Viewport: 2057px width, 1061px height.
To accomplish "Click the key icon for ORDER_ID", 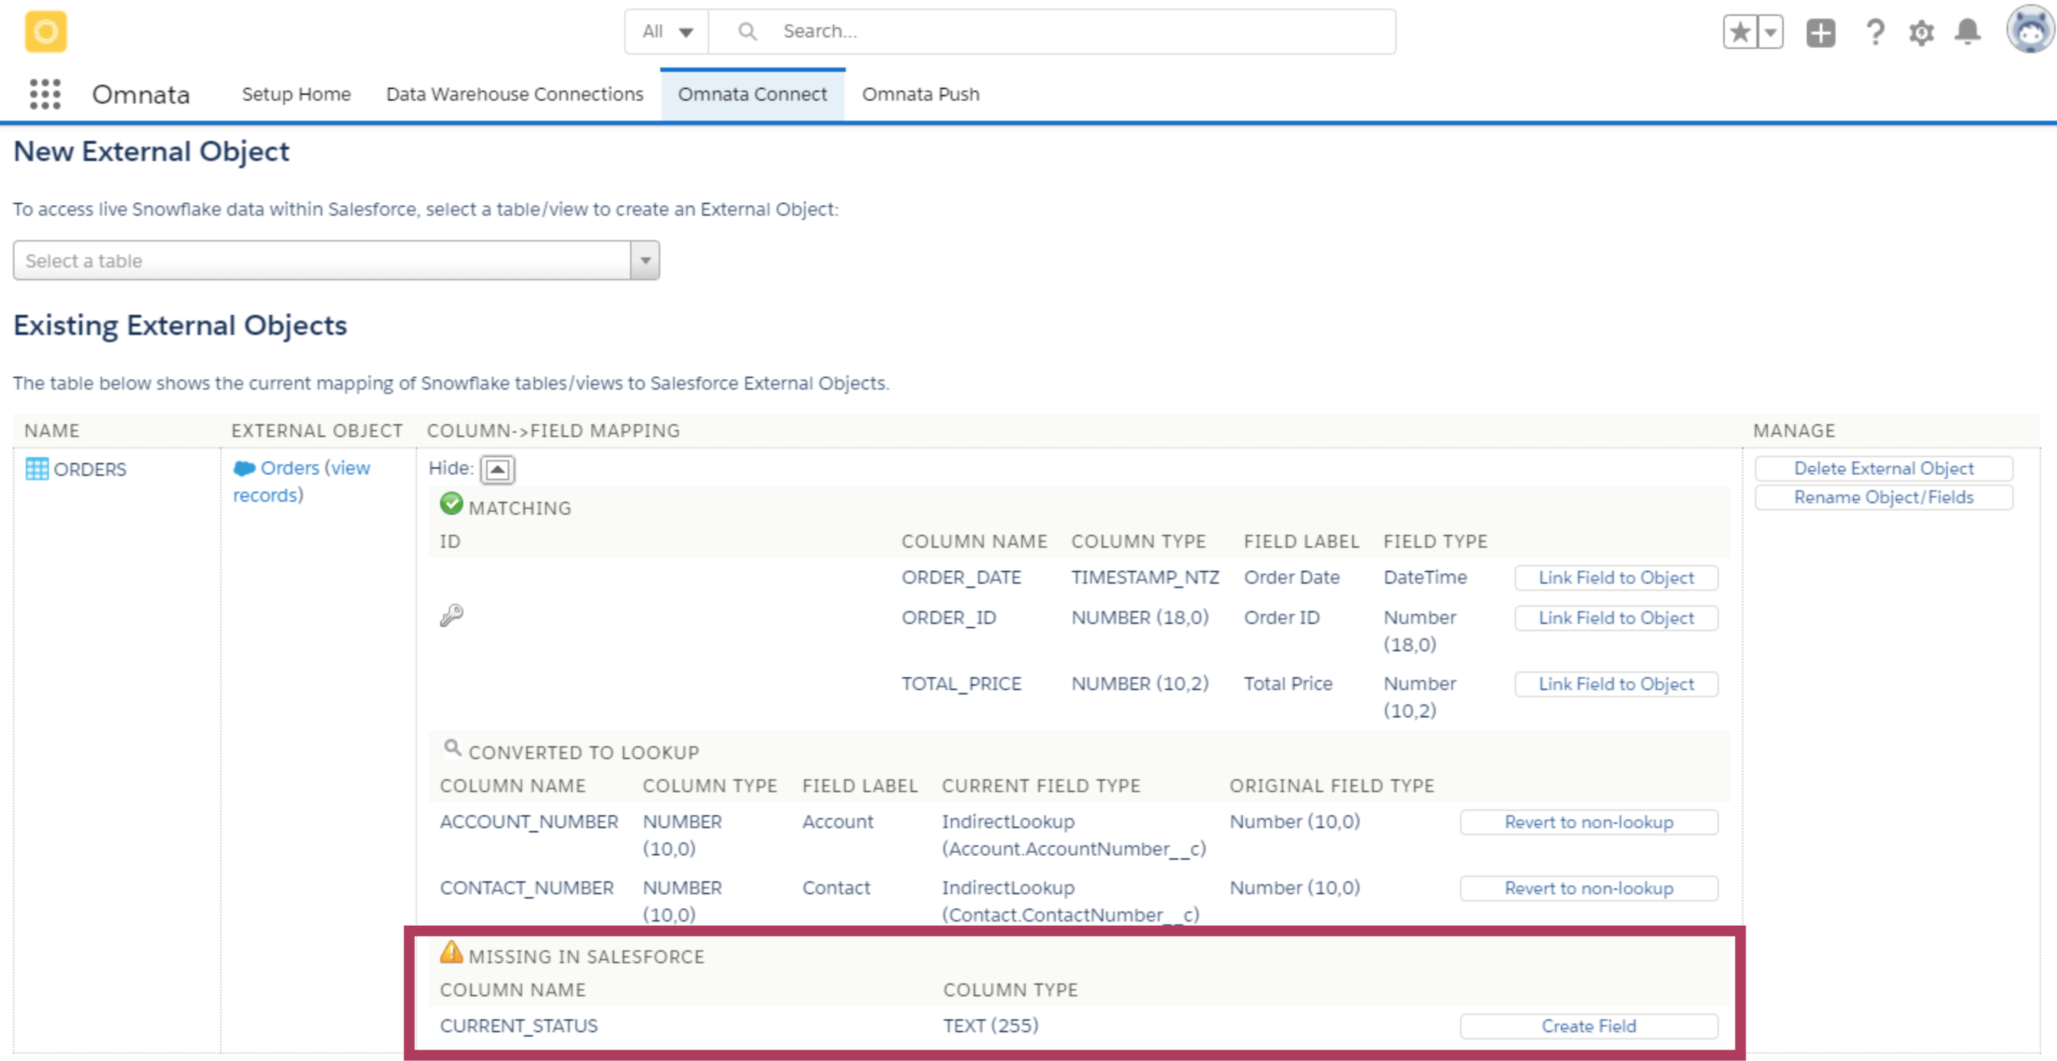I will (451, 615).
